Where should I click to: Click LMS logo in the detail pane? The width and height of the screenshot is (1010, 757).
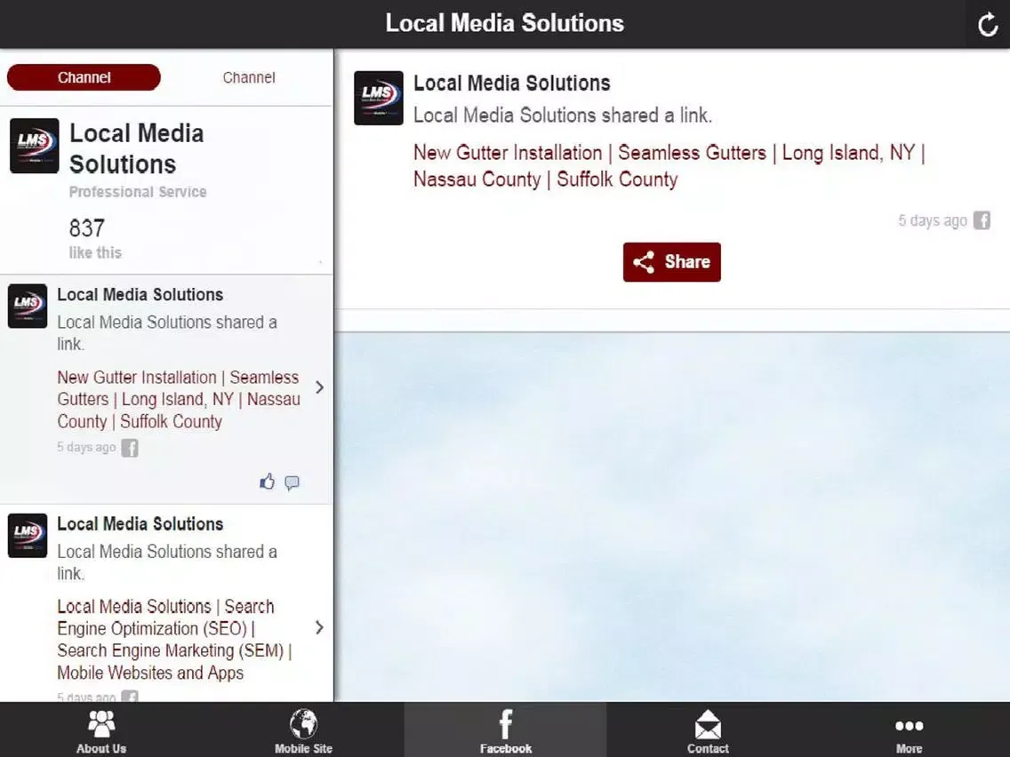[x=379, y=98]
